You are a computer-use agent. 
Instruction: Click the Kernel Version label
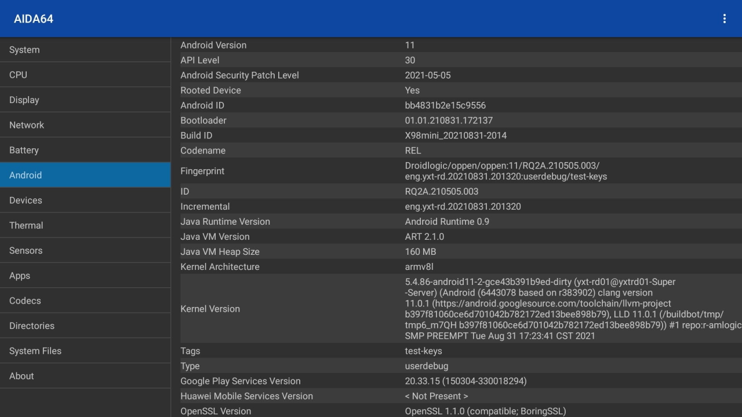tap(210, 309)
